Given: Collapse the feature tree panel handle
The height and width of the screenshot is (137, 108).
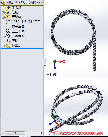Looking at the screenshot, I should point(45,62).
